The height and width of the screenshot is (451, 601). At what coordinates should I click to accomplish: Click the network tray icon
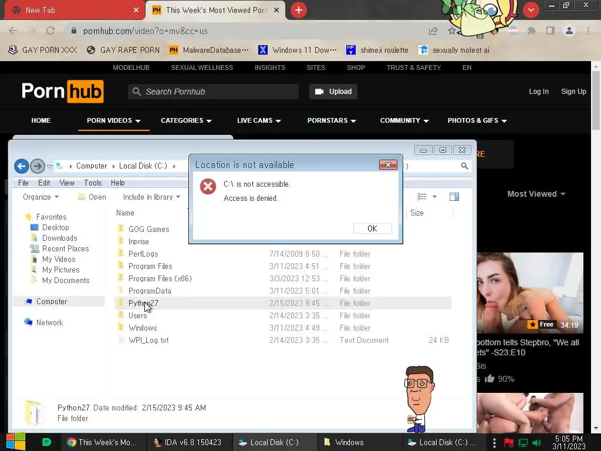coord(523,443)
